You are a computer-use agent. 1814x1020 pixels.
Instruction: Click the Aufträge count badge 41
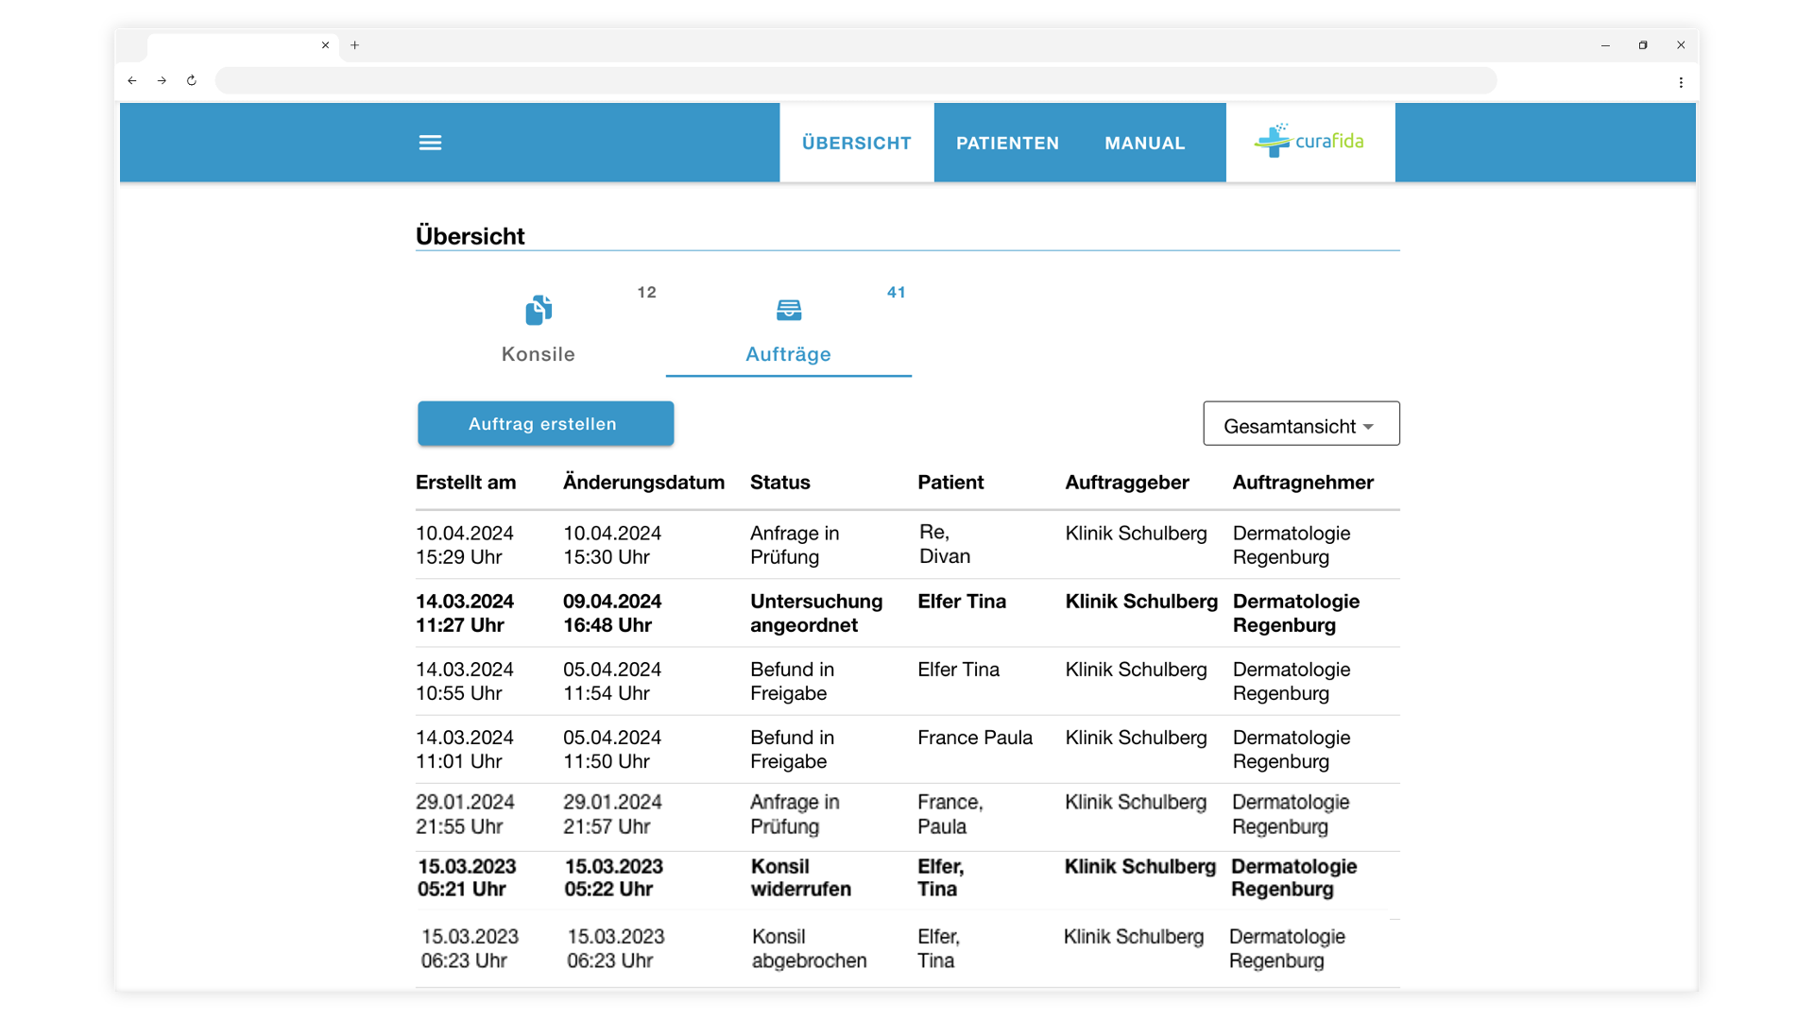897,293
